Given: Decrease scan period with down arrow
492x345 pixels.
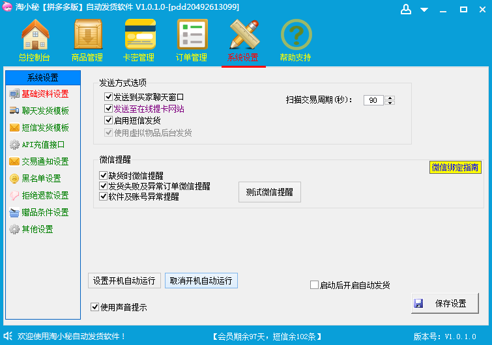Looking at the screenshot, I should point(390,103).
